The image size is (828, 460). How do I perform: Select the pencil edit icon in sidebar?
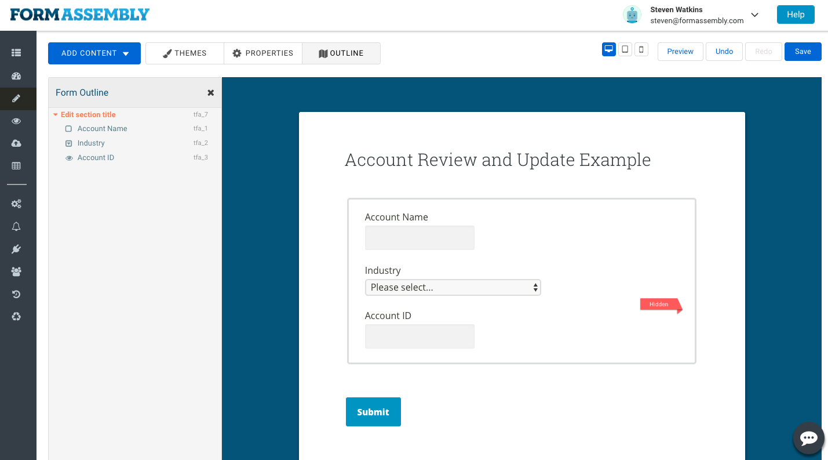[x=16, y=99]
